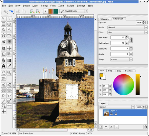Click the Undo arrow in toolbar

(5, 11)
